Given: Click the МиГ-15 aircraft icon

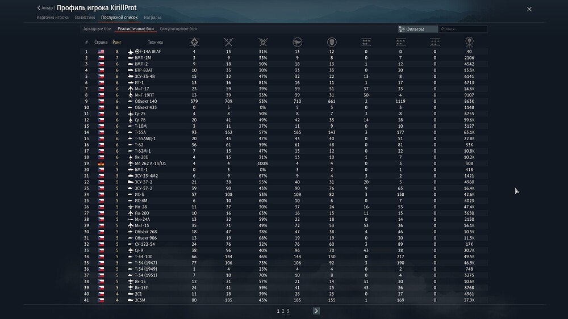Looking at the screenshot, I should [131, 225].
